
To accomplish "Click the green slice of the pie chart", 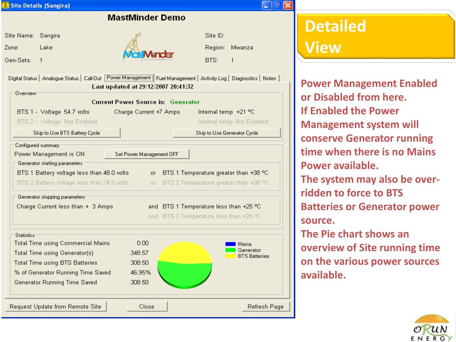I will (185, 275).
